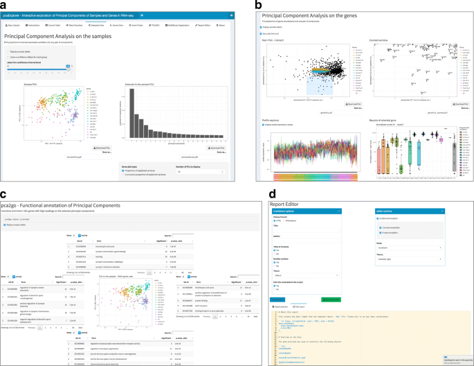Screen dimensions: 474x366
Task: Switch to the Counts Table tab
Action: coord(53,26)
